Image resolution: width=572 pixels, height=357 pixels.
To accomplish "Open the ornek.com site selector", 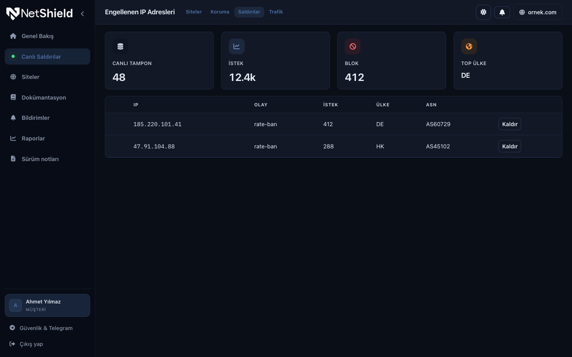I will (x=538, y=12).
